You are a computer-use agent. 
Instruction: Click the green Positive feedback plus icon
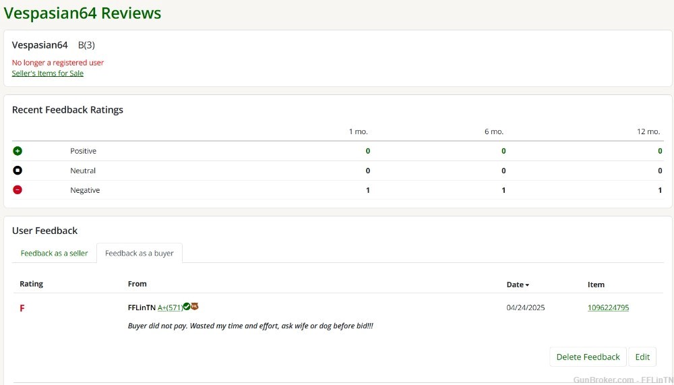click(x=18, y=151)
